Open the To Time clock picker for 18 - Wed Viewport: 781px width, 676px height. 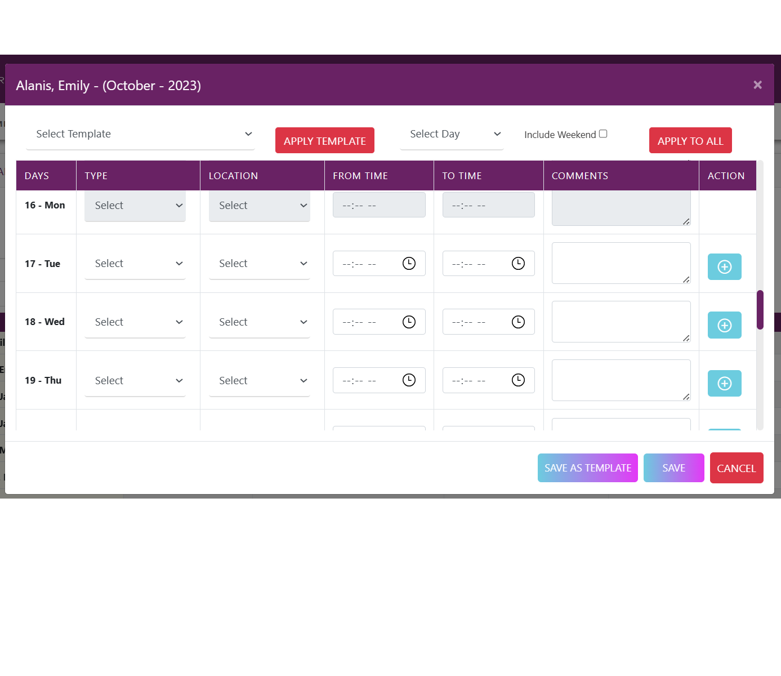pyautogui.click(x=518, y=322)
